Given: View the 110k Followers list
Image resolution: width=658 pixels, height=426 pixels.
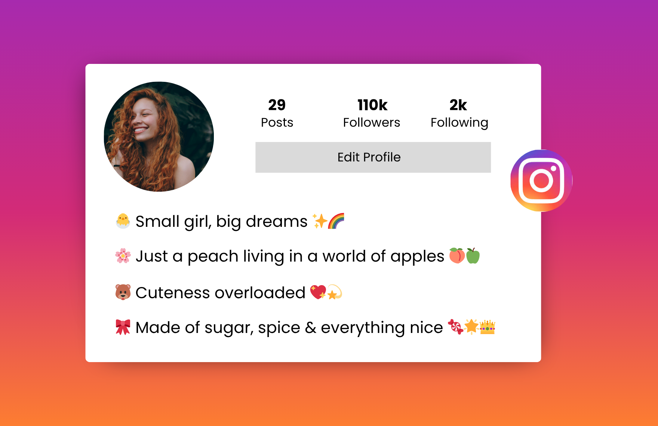Looking at the screenshot, I should 372,114.
